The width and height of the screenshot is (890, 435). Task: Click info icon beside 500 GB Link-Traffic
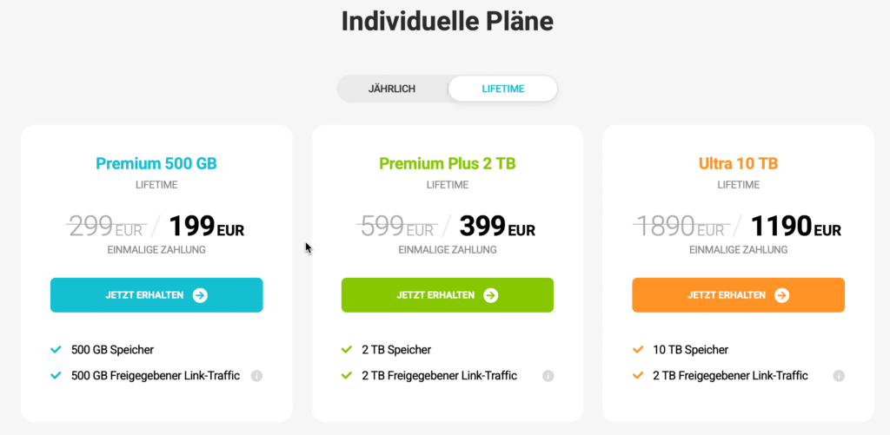[256, 376]
